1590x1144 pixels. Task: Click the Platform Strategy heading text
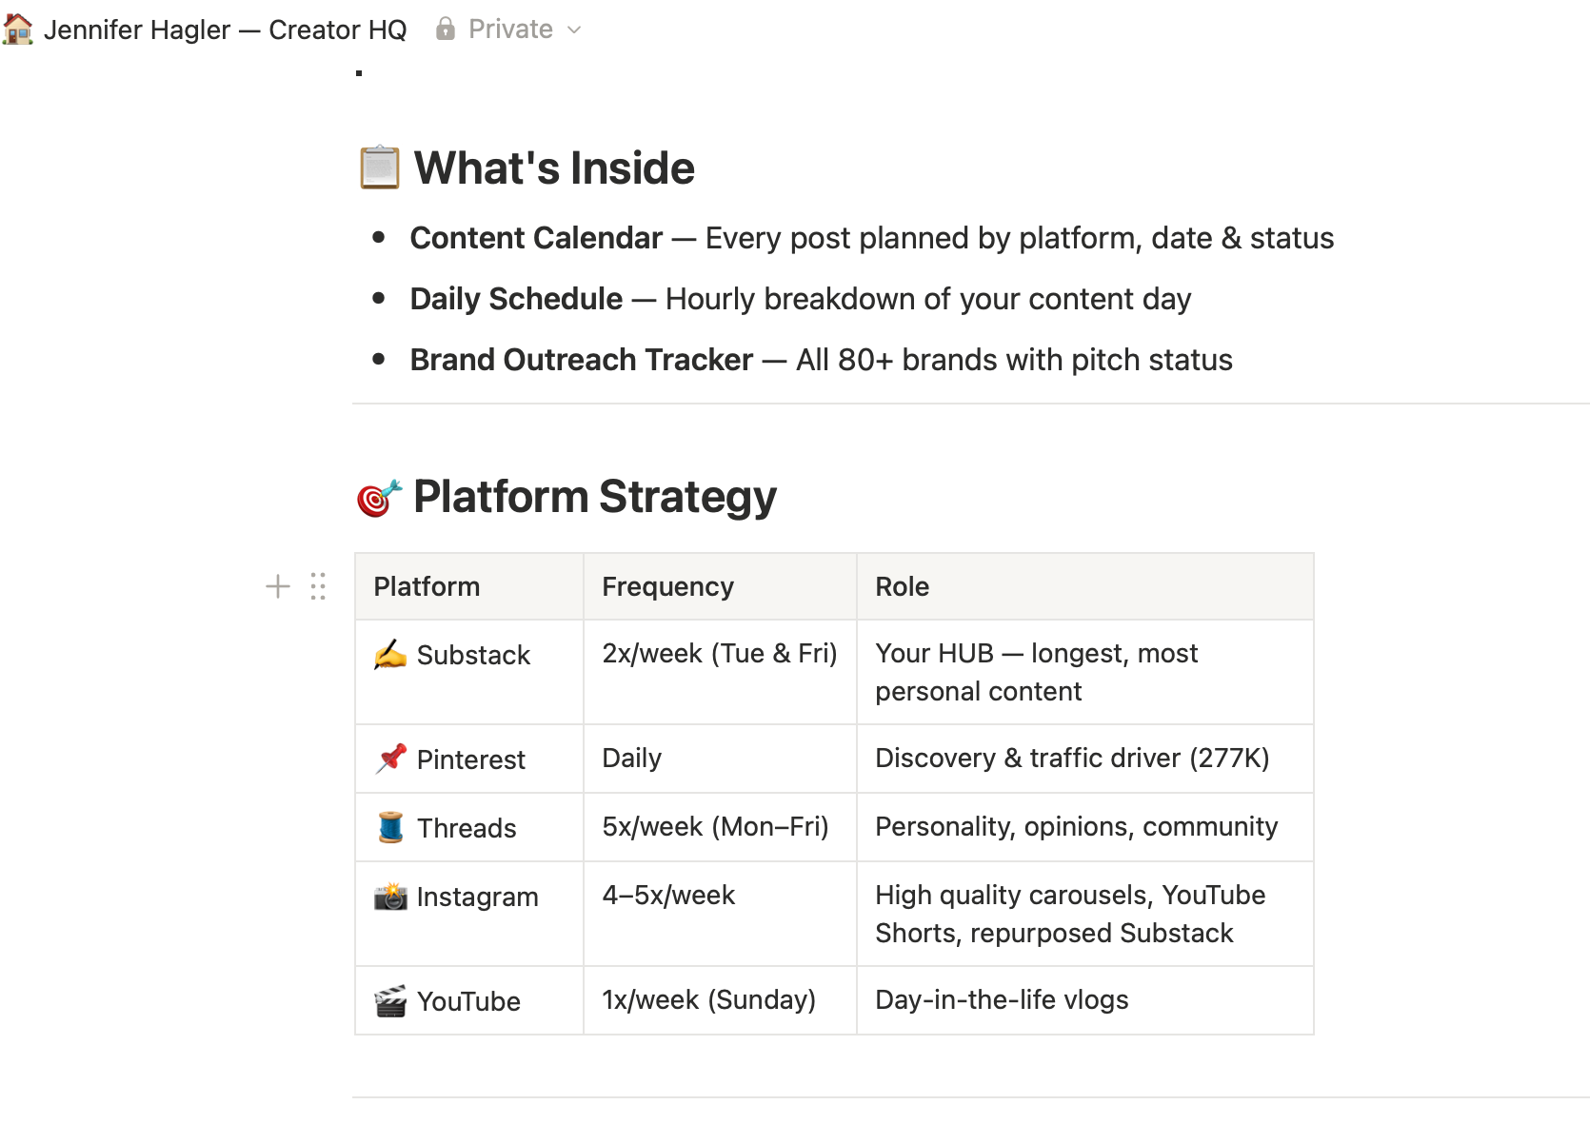tap(595, 497)
